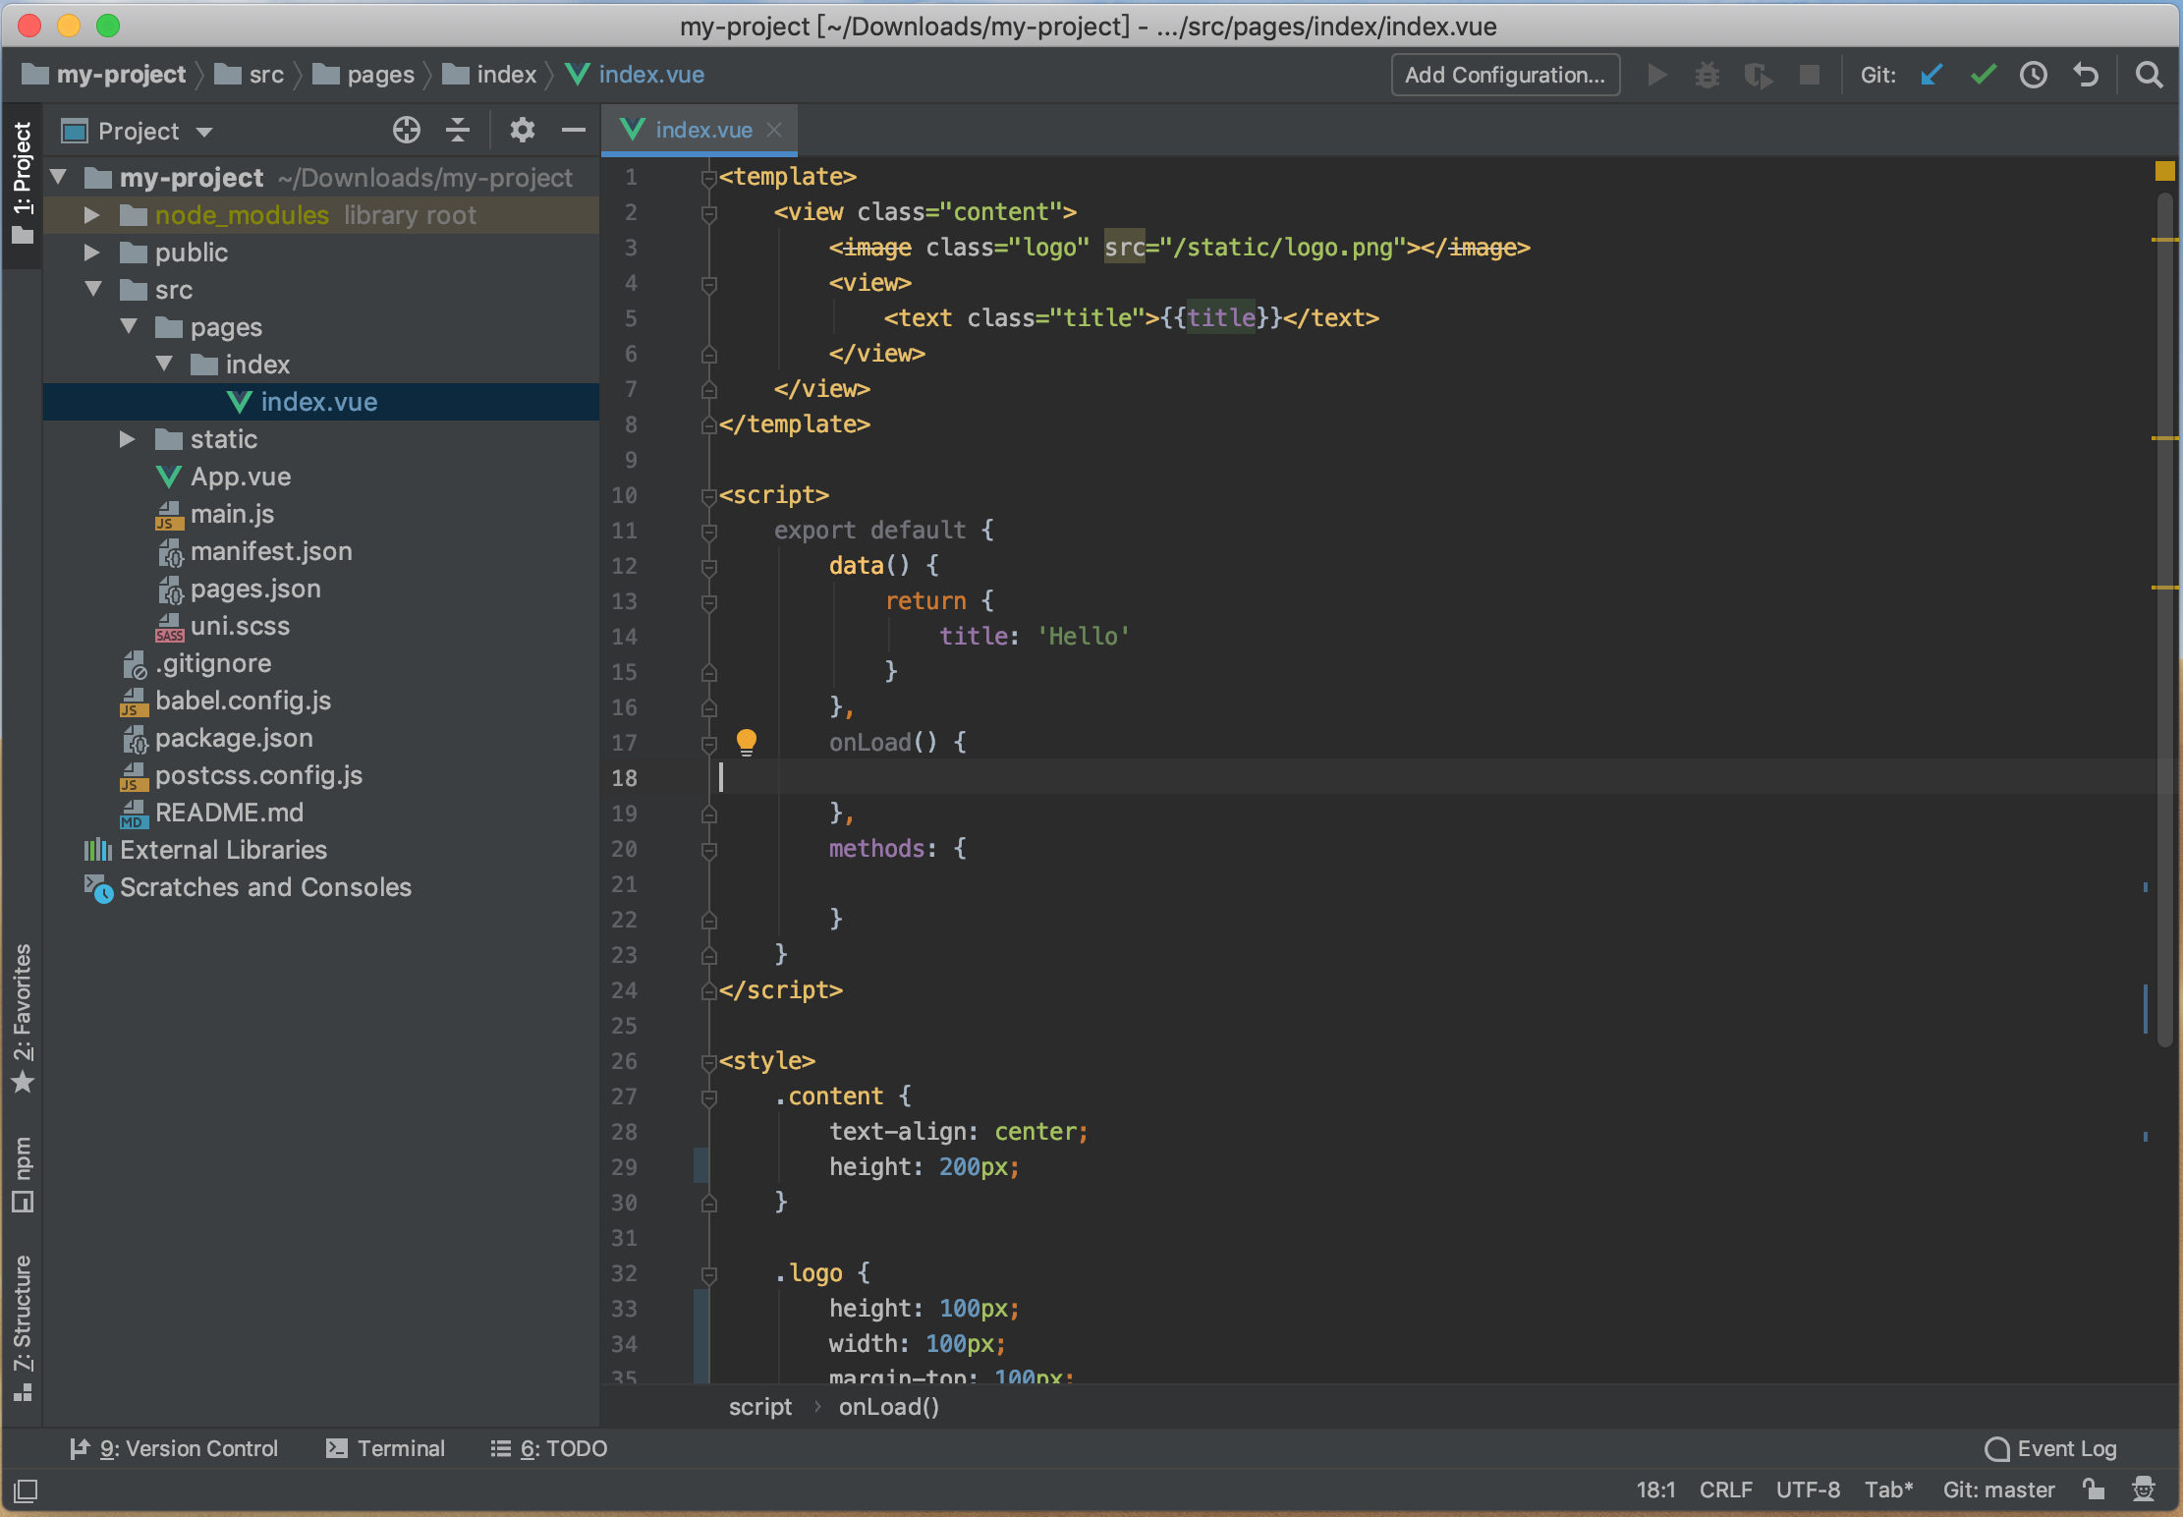Click the Git Commit checkmark icon

tap(1983, 75)
